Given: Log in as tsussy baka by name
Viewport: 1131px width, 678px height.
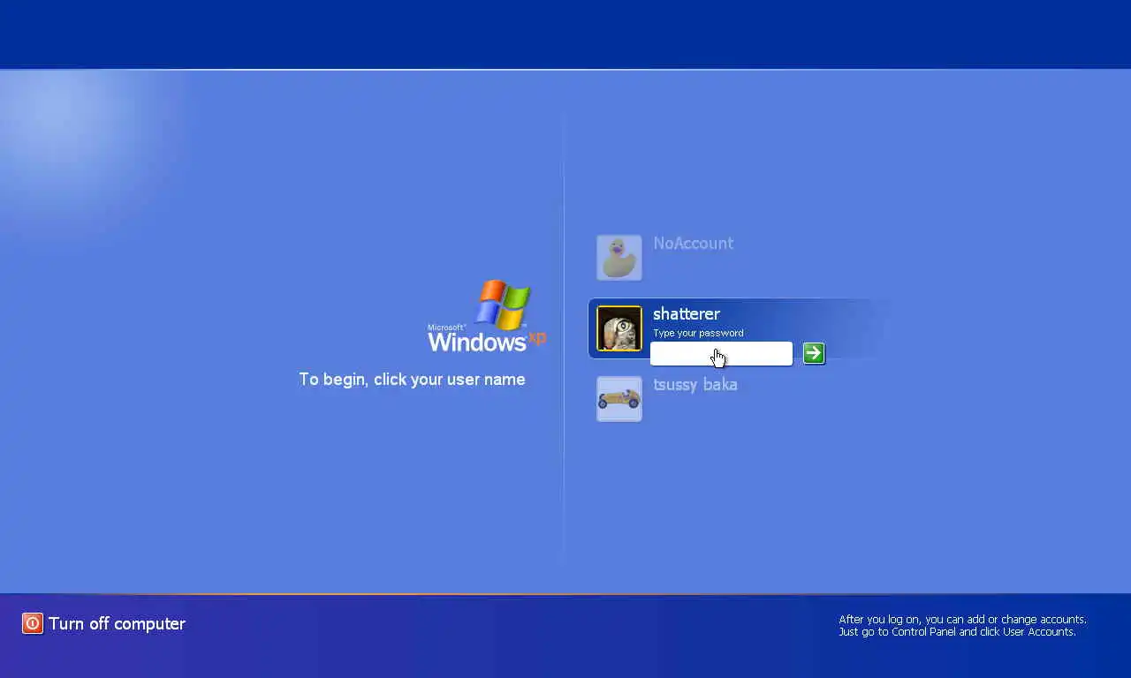Looking at the screenshot, I should (x=695, y=385).
